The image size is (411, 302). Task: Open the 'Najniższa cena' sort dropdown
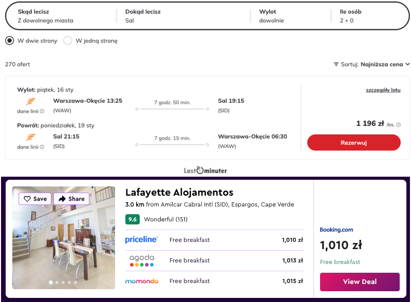coord(385,64)
